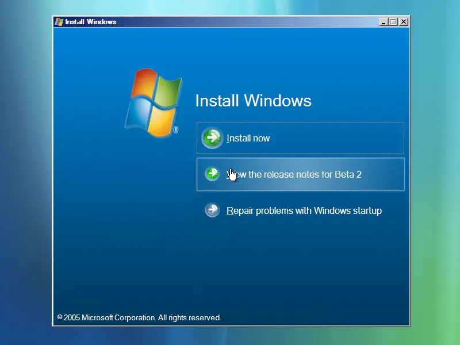Close the Install Windows window
The width and height of the screenshot is (460, 345).
point(404,22)
